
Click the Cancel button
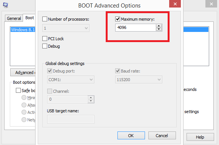(x=162, y=135)
